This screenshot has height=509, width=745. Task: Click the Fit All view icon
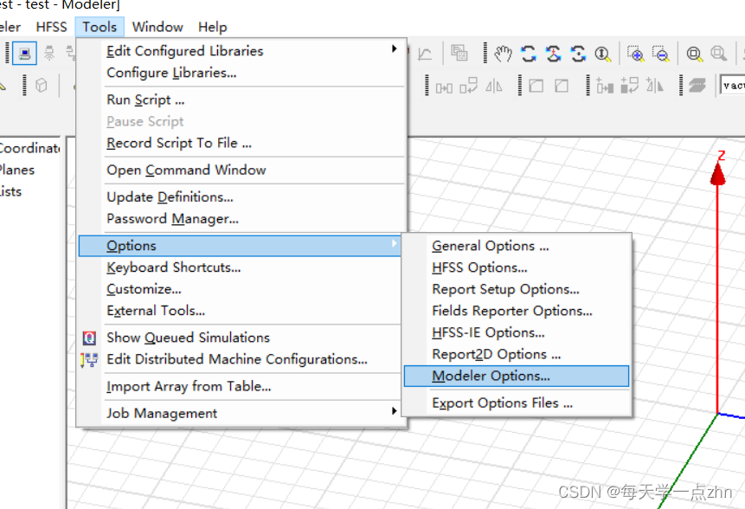pos(695,54)
